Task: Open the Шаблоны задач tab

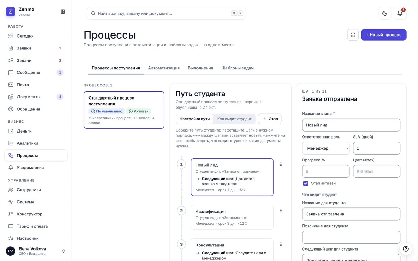Action: [237, 68]
